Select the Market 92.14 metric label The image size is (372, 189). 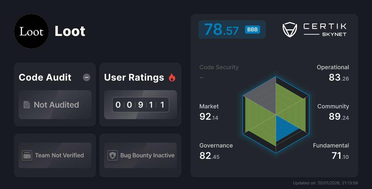(x=209, y=112)
